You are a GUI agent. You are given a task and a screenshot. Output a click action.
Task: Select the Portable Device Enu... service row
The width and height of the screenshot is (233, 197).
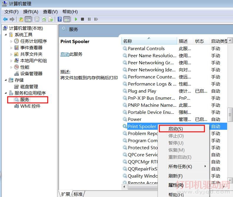tap(174, 112)
